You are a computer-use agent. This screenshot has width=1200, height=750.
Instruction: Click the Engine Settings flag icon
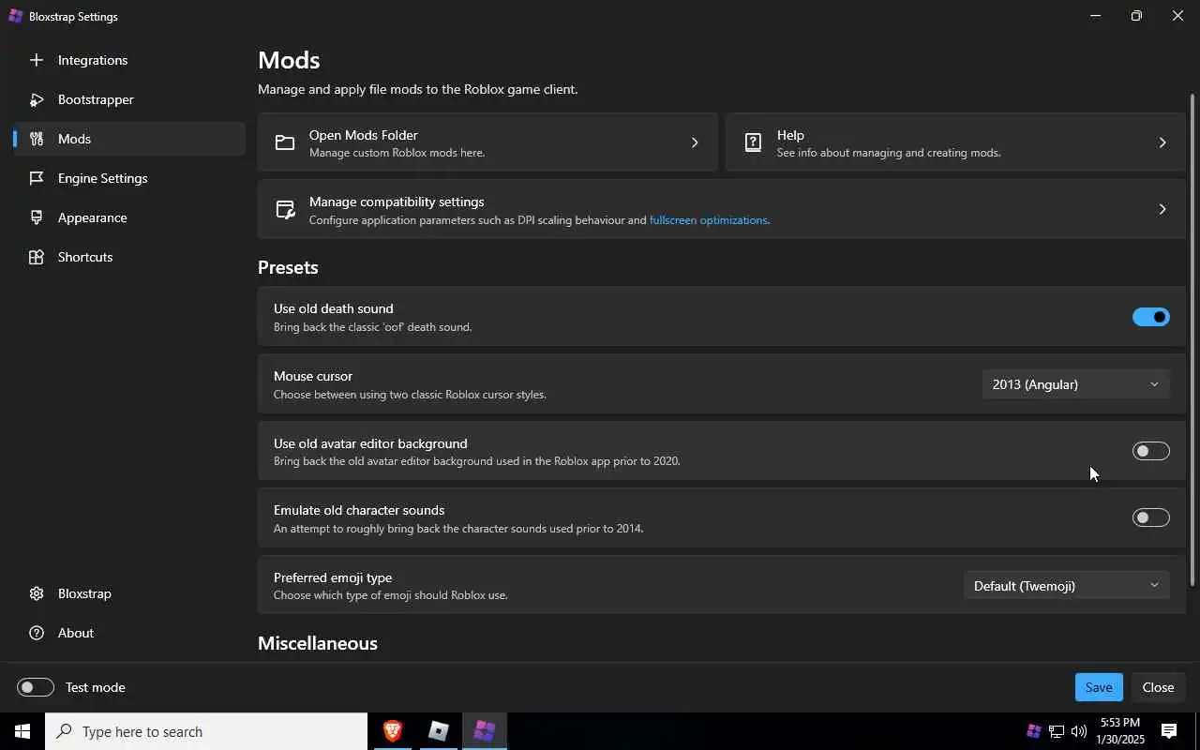pyautogui.click(x=37, y=178)
